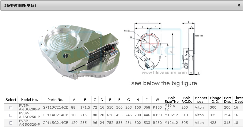
Task: Click the Model No. column header
Action: tap(29, 100)
